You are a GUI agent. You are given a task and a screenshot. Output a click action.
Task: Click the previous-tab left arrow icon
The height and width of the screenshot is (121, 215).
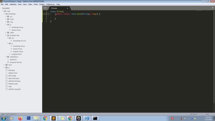pyautogui.click(x=44, y=8)
